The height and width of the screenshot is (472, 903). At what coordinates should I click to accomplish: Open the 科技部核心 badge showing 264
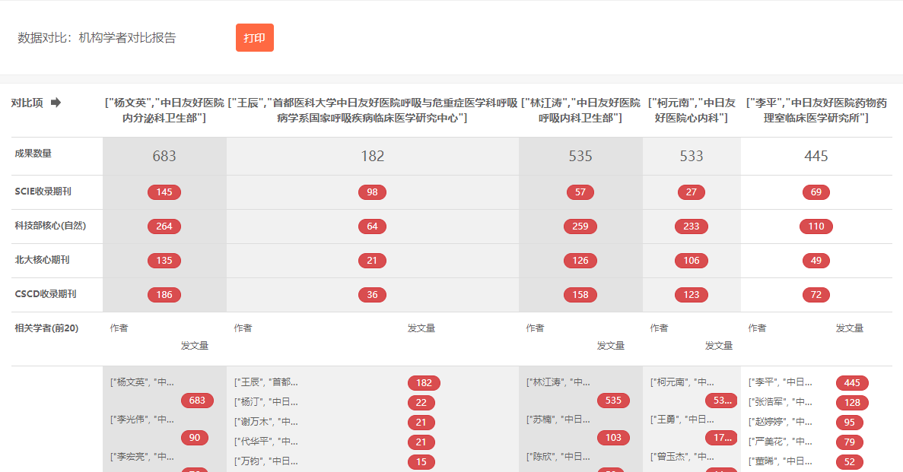164,226
